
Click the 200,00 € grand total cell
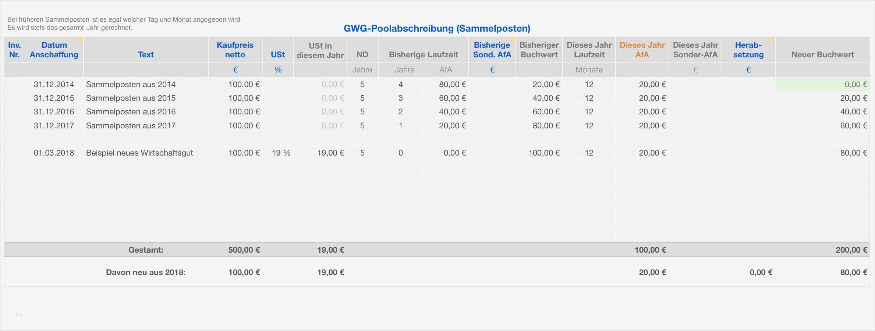pos(852,250)
